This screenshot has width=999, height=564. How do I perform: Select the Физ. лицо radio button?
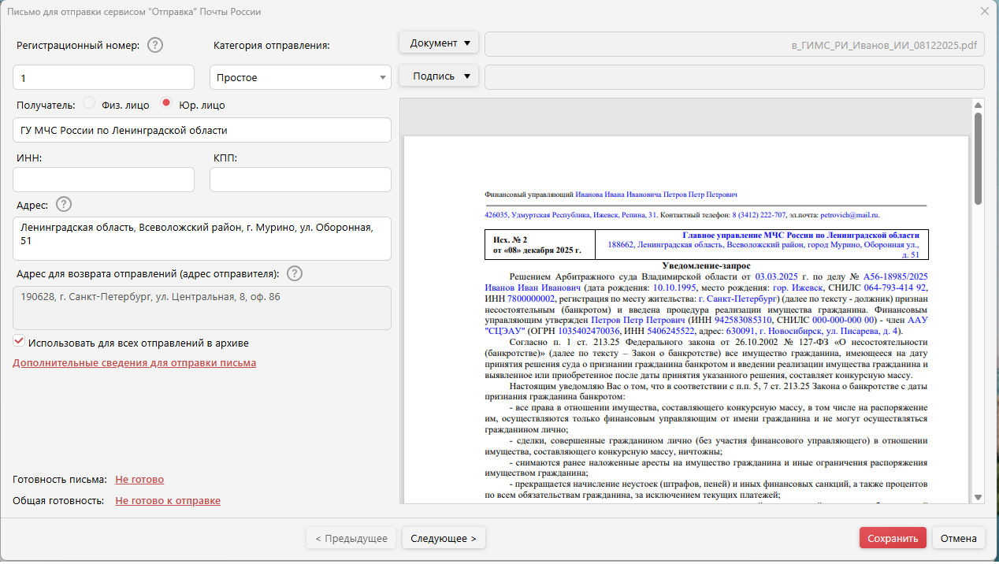click(x=89, y=104)
